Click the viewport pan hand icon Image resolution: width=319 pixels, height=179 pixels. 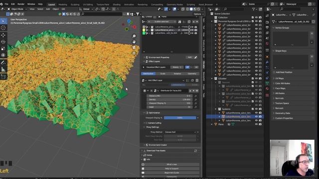(x=134, y=42)
